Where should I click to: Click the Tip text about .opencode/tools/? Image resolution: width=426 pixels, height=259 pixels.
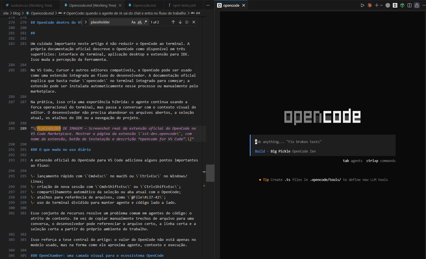pos(323,180)
